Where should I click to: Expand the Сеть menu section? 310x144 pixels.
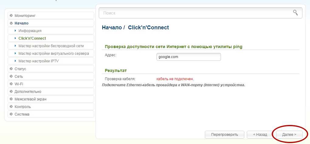(19, 77)
